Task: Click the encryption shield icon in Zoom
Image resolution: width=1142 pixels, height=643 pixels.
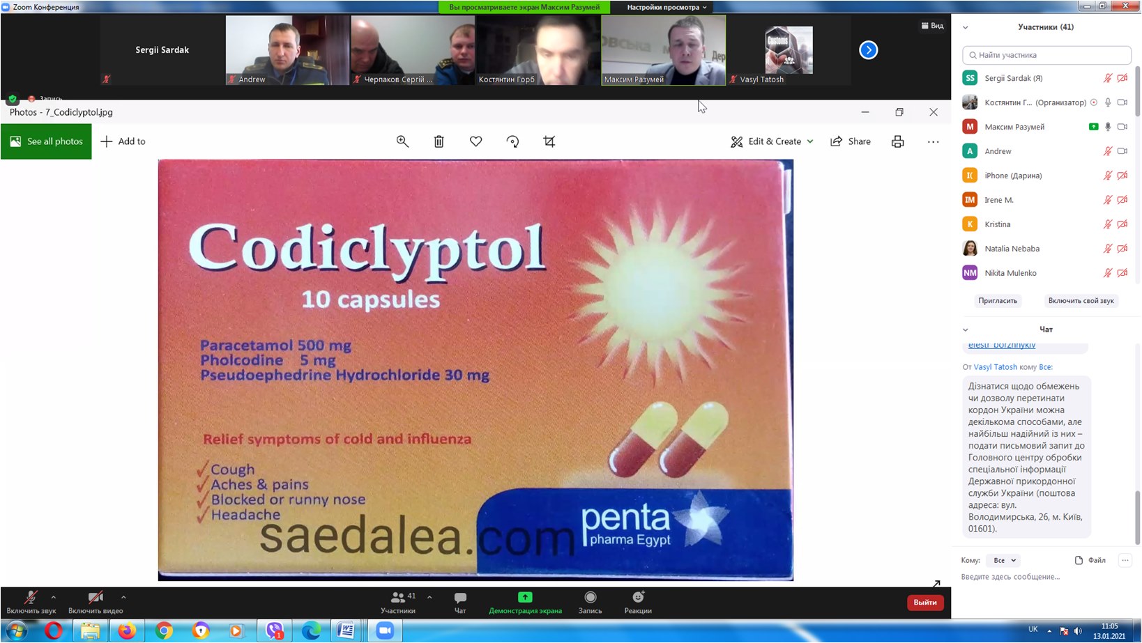Action: (x=13, y=98)
